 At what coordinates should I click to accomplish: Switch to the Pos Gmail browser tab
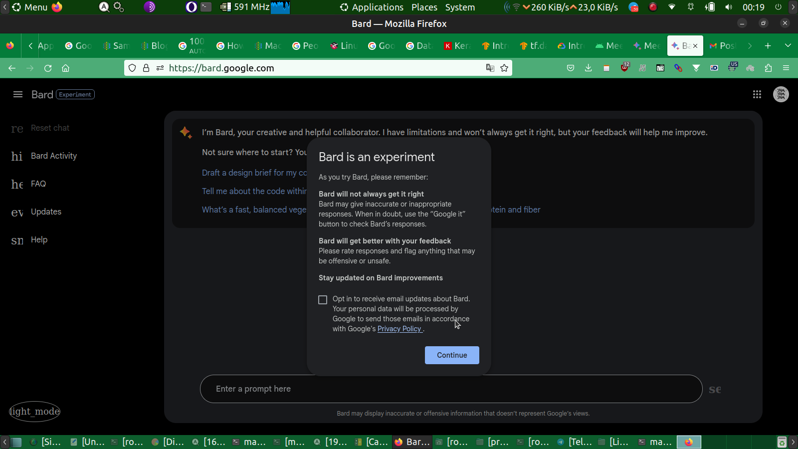[722, 46]
